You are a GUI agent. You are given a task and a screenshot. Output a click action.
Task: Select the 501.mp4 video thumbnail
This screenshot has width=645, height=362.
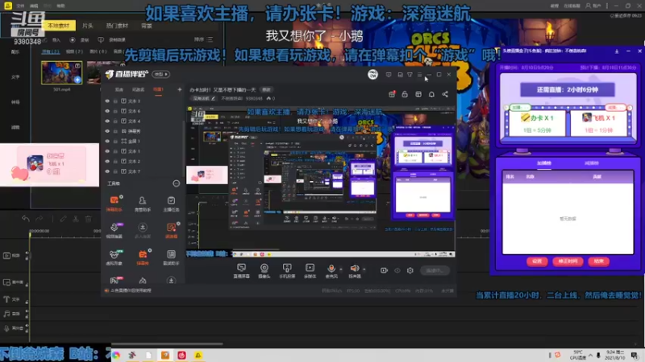point(62,72)
